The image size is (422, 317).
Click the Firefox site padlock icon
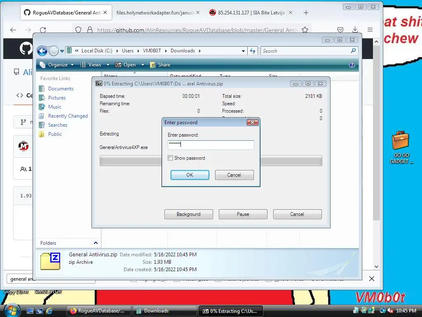coord(90,30)
